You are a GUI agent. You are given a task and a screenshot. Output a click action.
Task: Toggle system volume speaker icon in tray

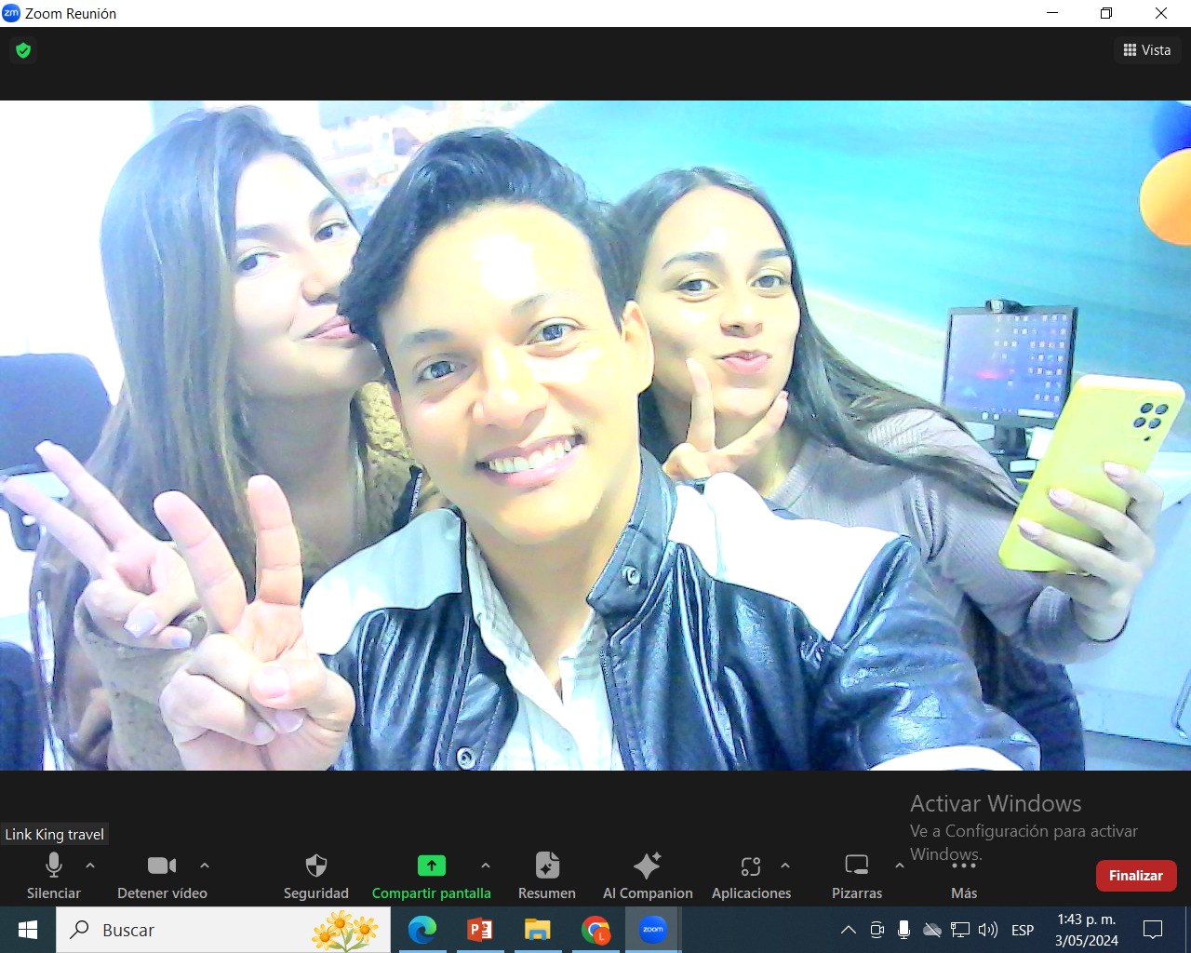tap(988, 930)
